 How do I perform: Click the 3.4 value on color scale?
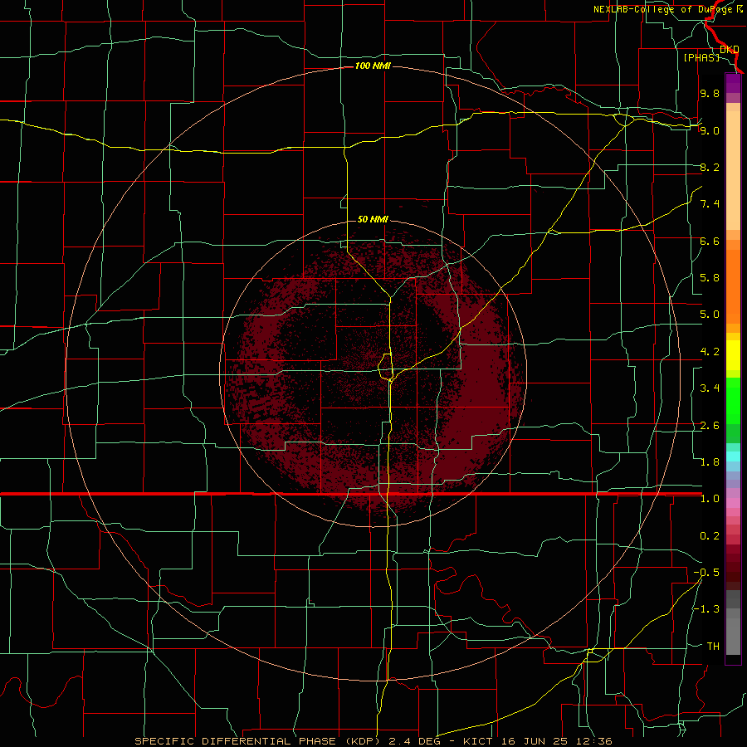click(x=710, y=388)
